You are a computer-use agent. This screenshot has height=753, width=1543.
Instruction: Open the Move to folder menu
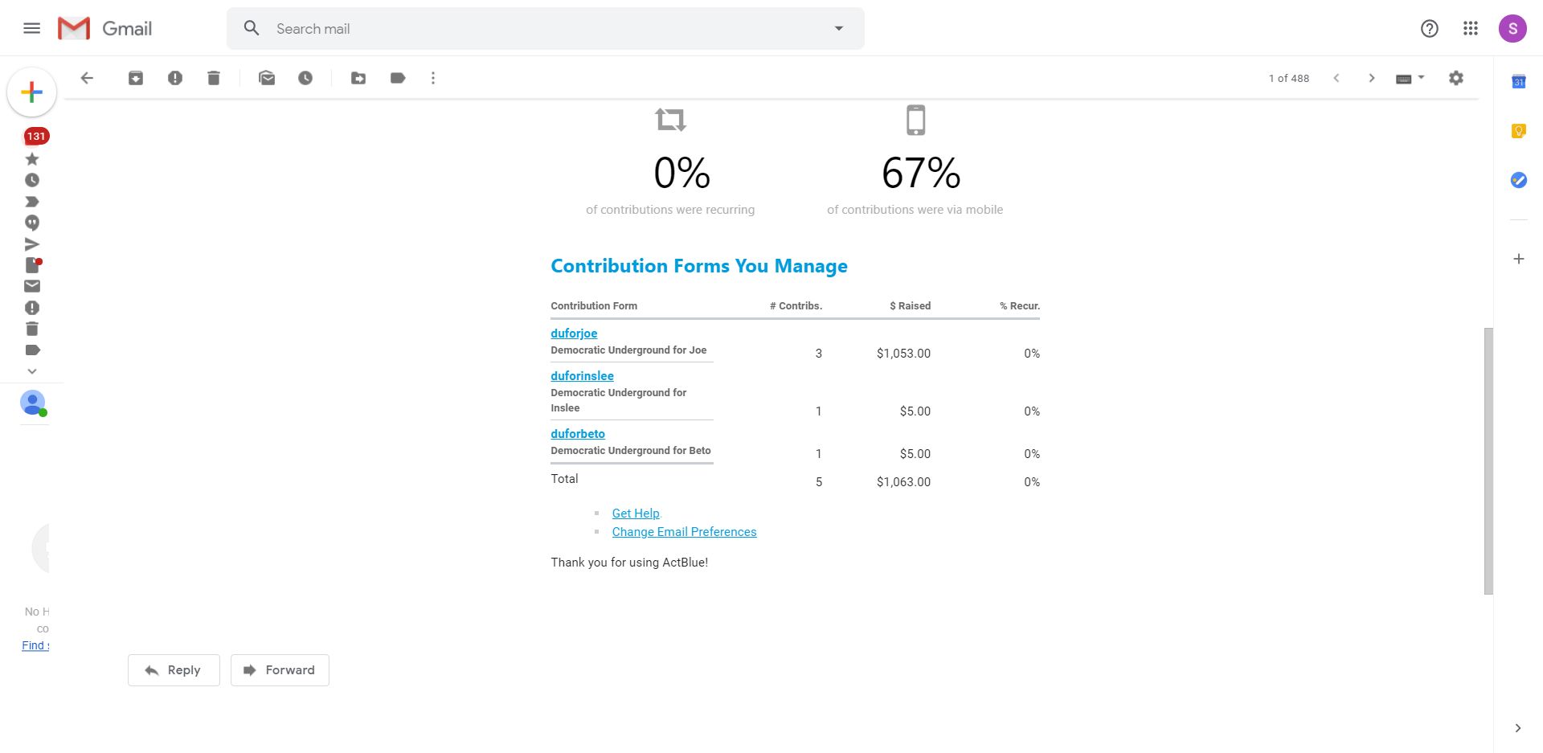pyautogui.click(x=358, y=78)
